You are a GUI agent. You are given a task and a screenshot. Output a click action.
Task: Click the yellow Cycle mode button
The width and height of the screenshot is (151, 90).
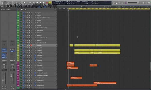pyautogui.click(x=50, y=3)
